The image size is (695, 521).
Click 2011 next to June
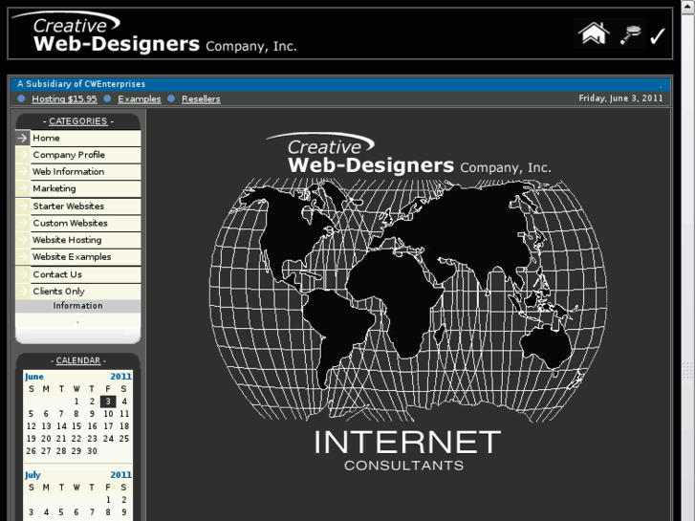click(121, 377)
